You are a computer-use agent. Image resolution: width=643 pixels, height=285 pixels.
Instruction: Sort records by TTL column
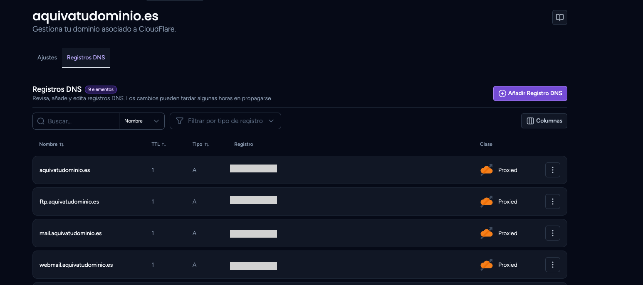click(x=159, y=144)
